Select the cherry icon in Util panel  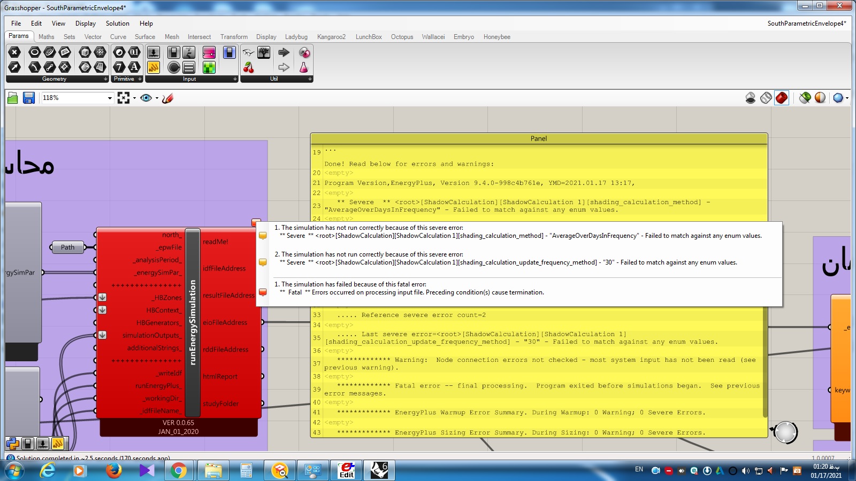(x=248, y=67)
